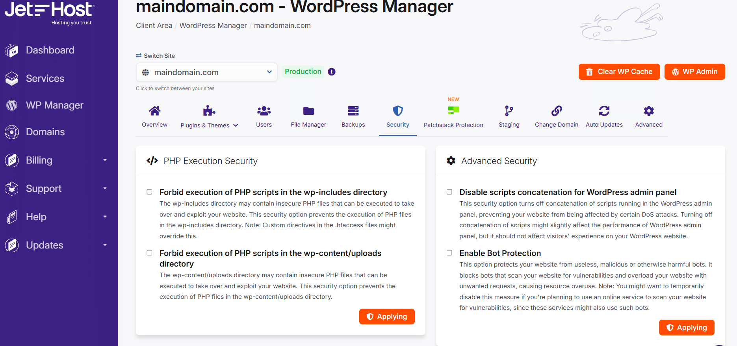
Task: Switch to the Staging tab
Action: [x=509, y=117]
